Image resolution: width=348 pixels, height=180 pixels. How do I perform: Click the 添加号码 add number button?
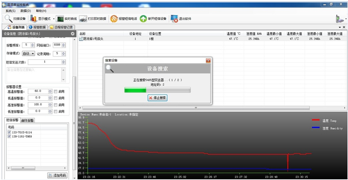point(56,175)
